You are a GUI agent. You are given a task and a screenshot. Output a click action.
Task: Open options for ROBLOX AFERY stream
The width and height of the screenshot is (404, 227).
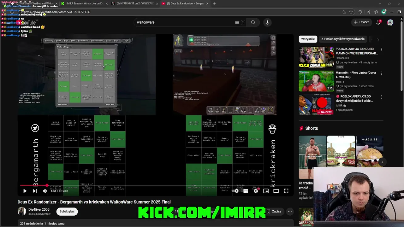click(382, 97)
